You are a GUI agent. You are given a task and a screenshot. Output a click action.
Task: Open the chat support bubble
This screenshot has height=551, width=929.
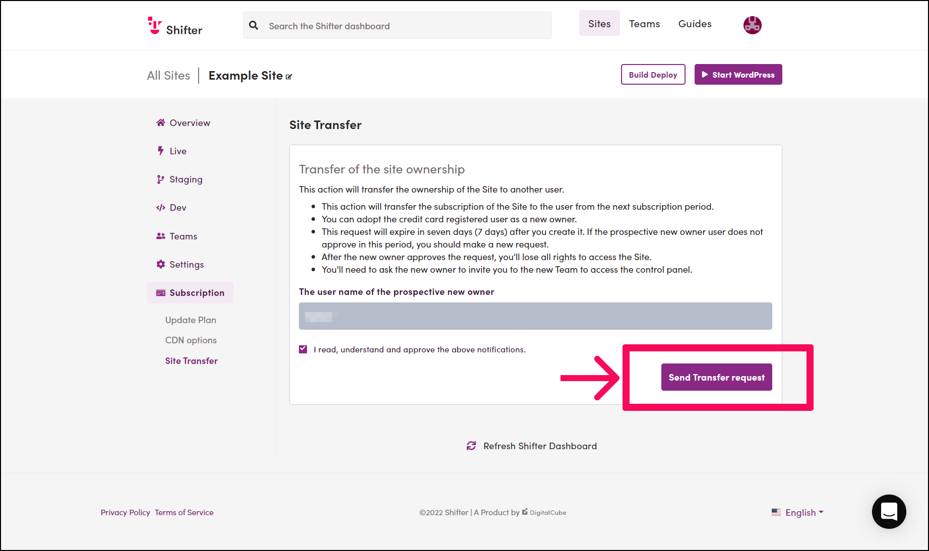(x=889, y=511)
